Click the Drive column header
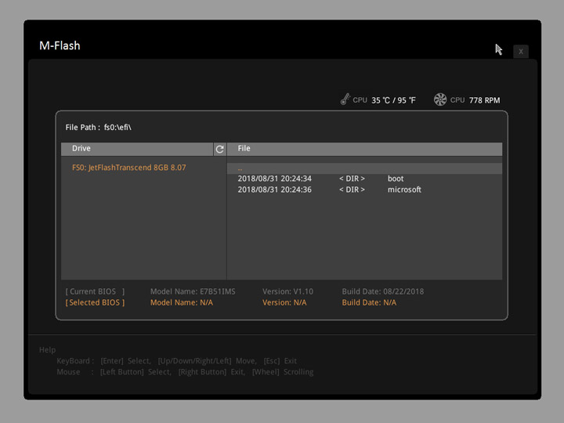 (x=81, y=149)
